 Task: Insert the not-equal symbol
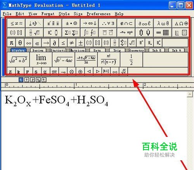(72, 43)
